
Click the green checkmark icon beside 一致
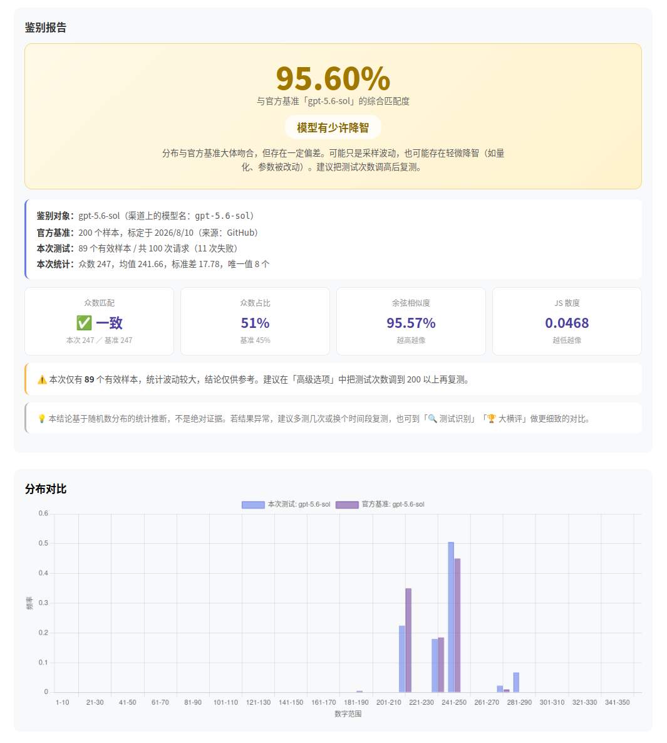click(x=84, y=323)
